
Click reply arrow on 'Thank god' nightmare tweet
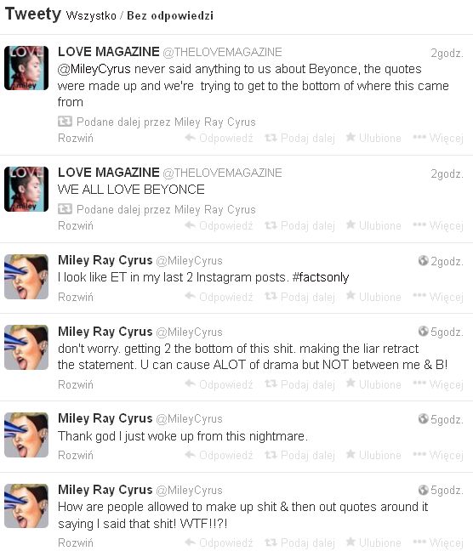pos(191,455)
